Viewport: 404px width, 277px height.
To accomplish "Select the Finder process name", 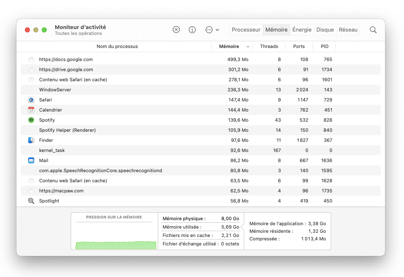I will point(46,140).
